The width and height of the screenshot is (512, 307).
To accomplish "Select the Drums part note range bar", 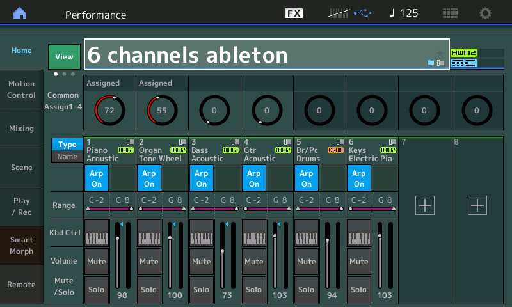I will [319, 209].
